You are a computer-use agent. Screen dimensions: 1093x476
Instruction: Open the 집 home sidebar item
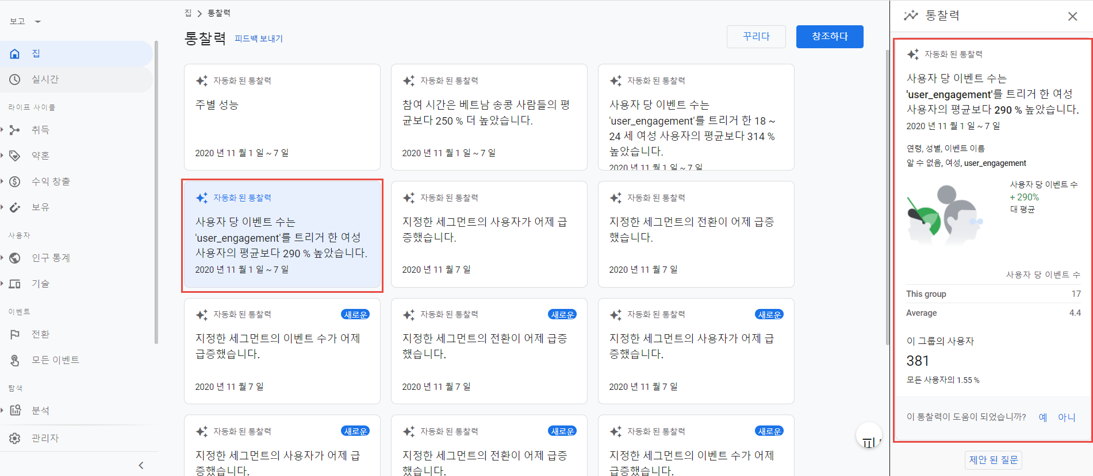[x=76, y=53]
